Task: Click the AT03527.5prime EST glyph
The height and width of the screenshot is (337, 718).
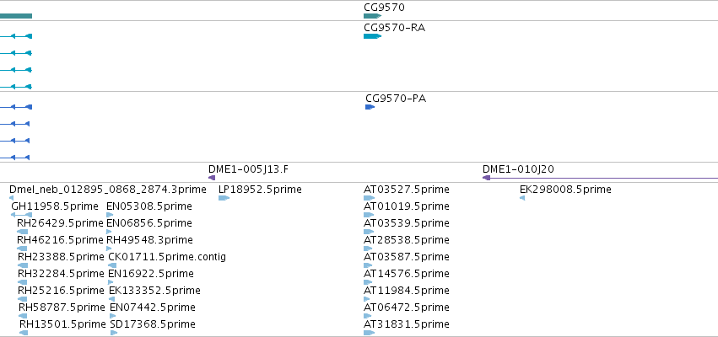Action: [x=369, y=198]
